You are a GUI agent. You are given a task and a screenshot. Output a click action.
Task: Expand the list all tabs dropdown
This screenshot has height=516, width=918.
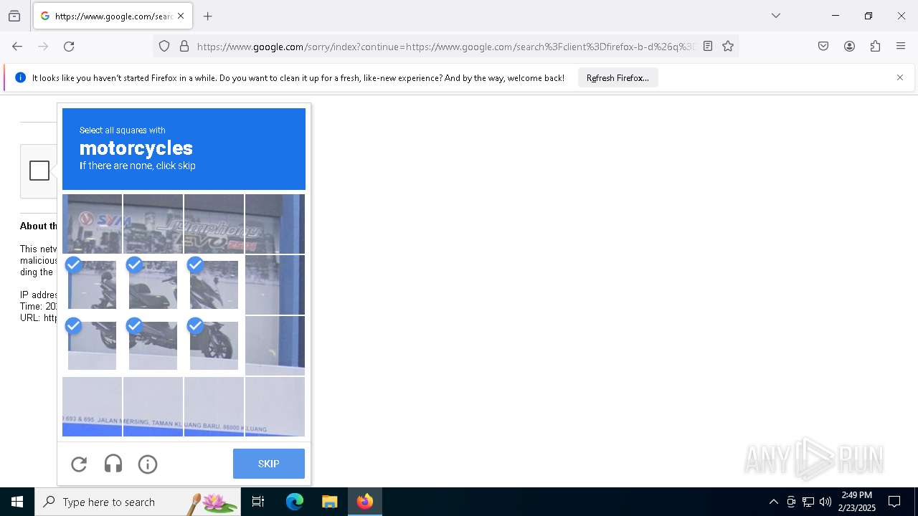point(776,16)
